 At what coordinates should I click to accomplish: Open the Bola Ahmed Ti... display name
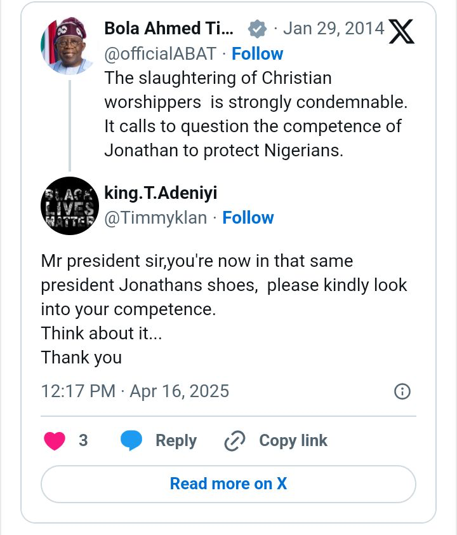click(x=169, y=29)
